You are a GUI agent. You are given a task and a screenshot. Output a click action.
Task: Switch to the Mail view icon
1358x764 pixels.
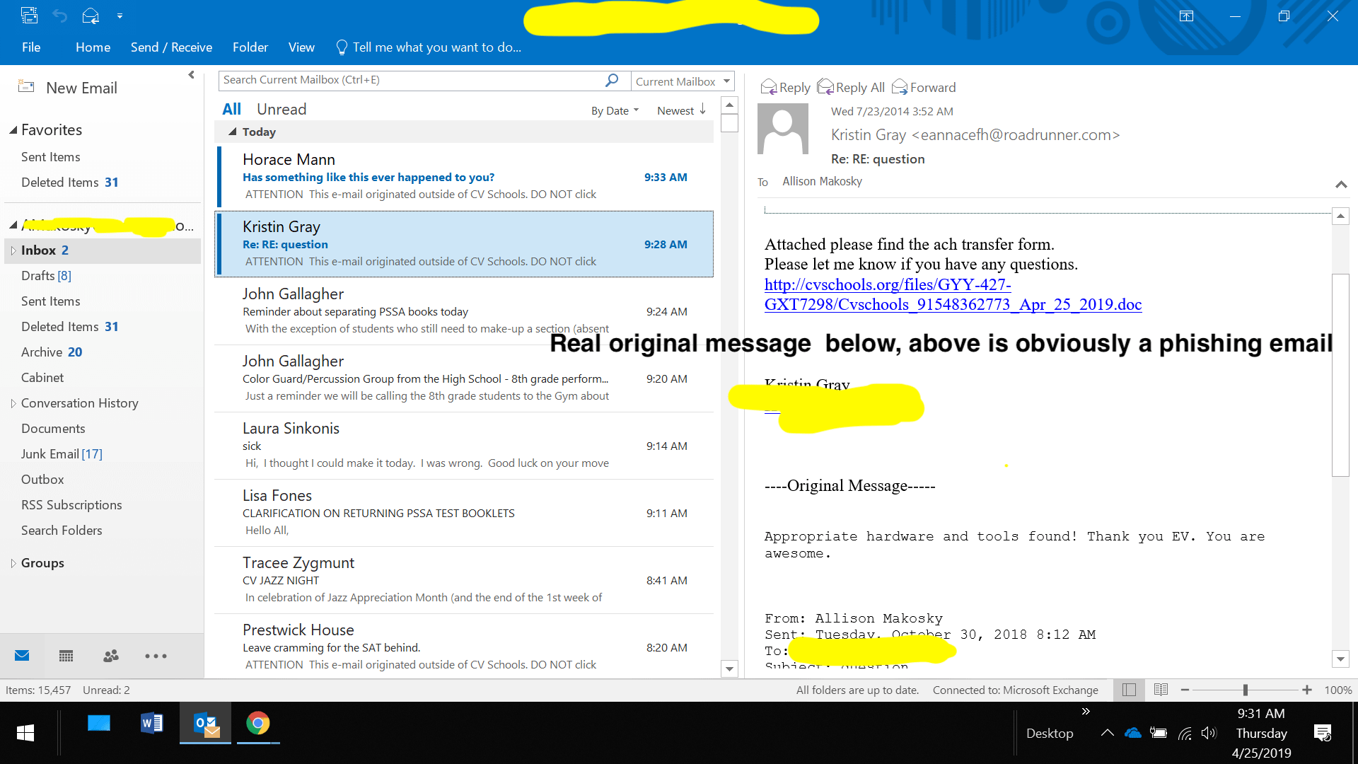[x=22, y=656]
